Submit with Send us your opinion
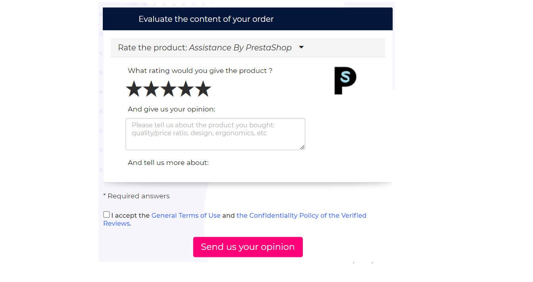 click(x=248, y=247)
